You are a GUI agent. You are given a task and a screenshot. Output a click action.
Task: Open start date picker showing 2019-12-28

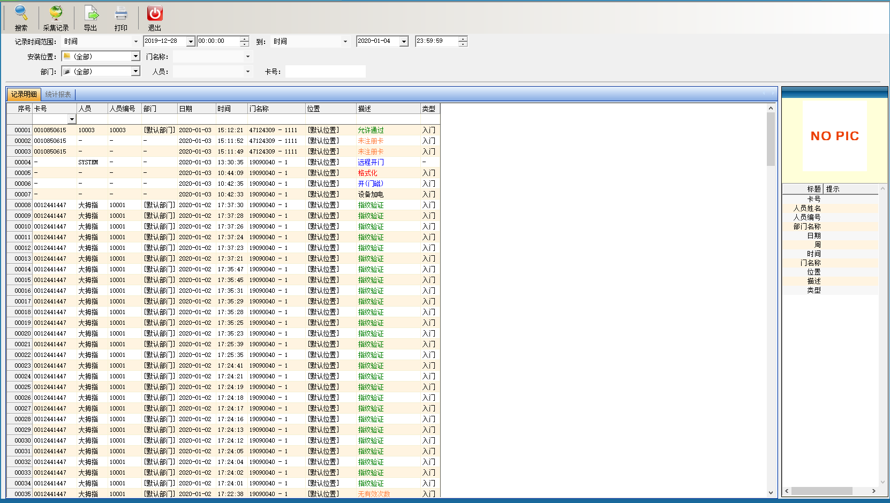tap(191, 41)
